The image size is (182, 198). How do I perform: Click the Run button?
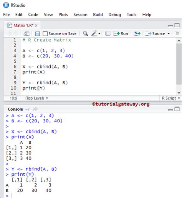121,33
